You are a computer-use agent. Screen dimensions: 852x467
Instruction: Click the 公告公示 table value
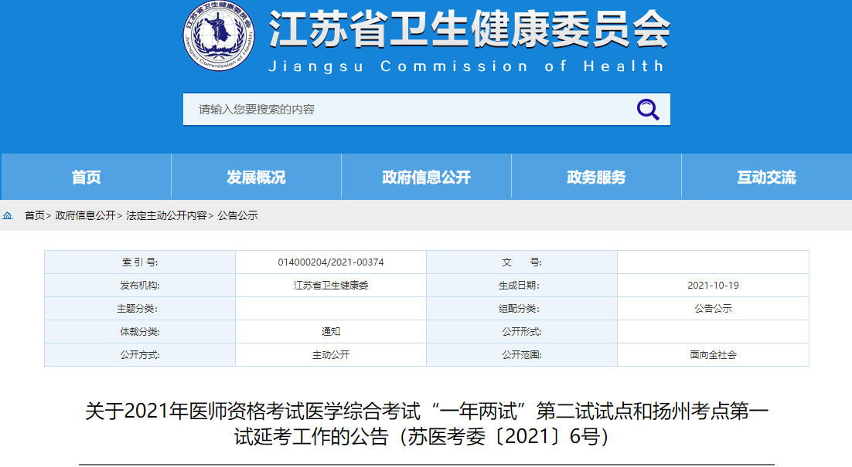pos(713,309)
